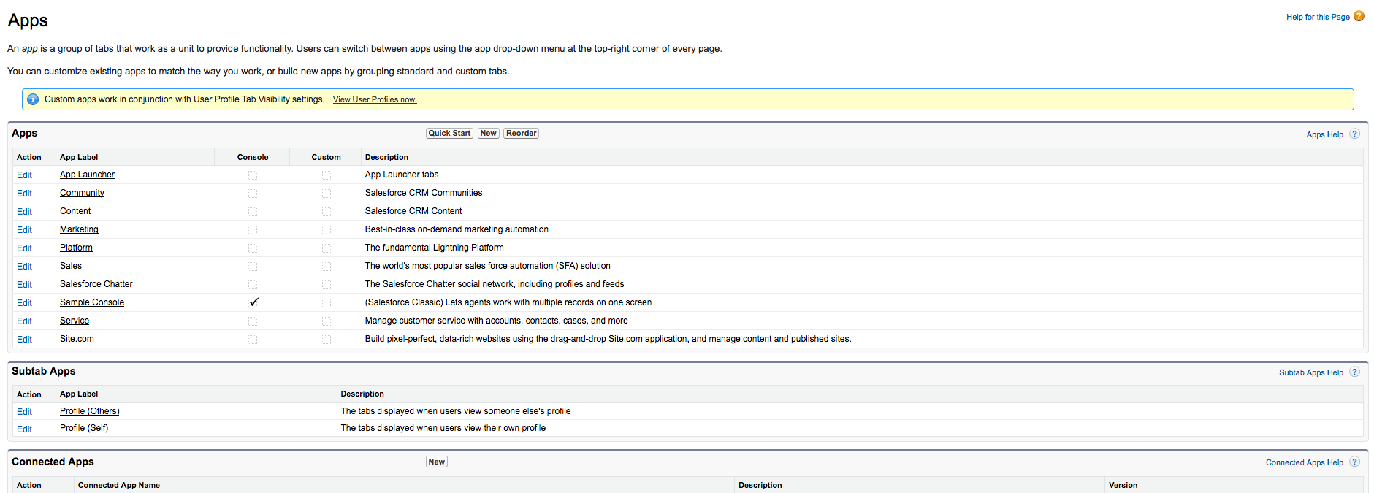Edit the Platform app
Screen dimensions: 1374x493
click(24, 248)
